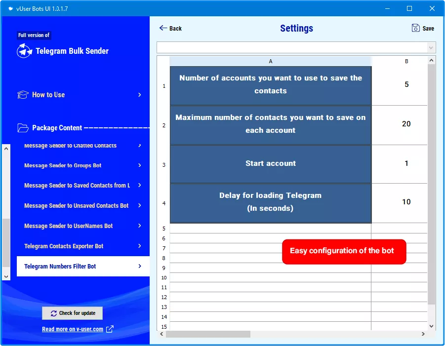Click the grid vertical scrollbar down arrow
Screen dimensions: 445x346
click(x=431, y=326)
